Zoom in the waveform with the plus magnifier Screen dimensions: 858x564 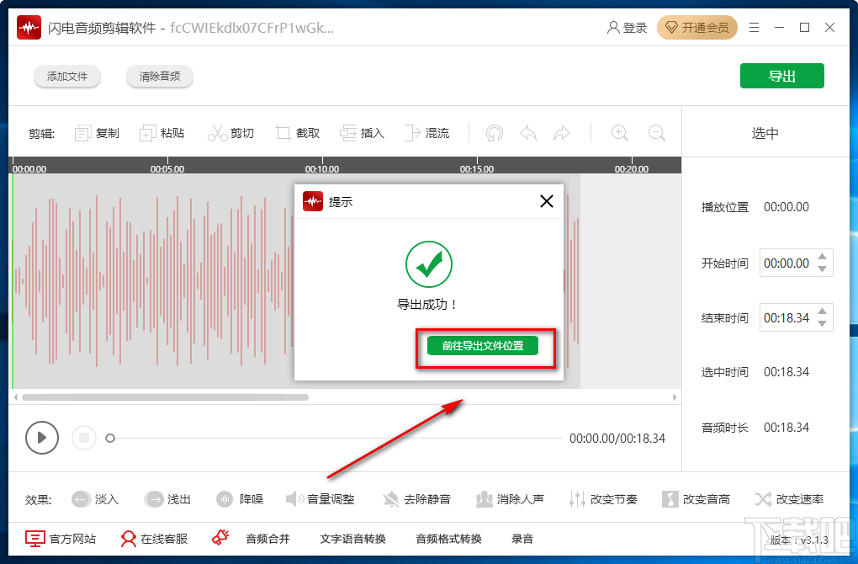[x=619, y=133]
